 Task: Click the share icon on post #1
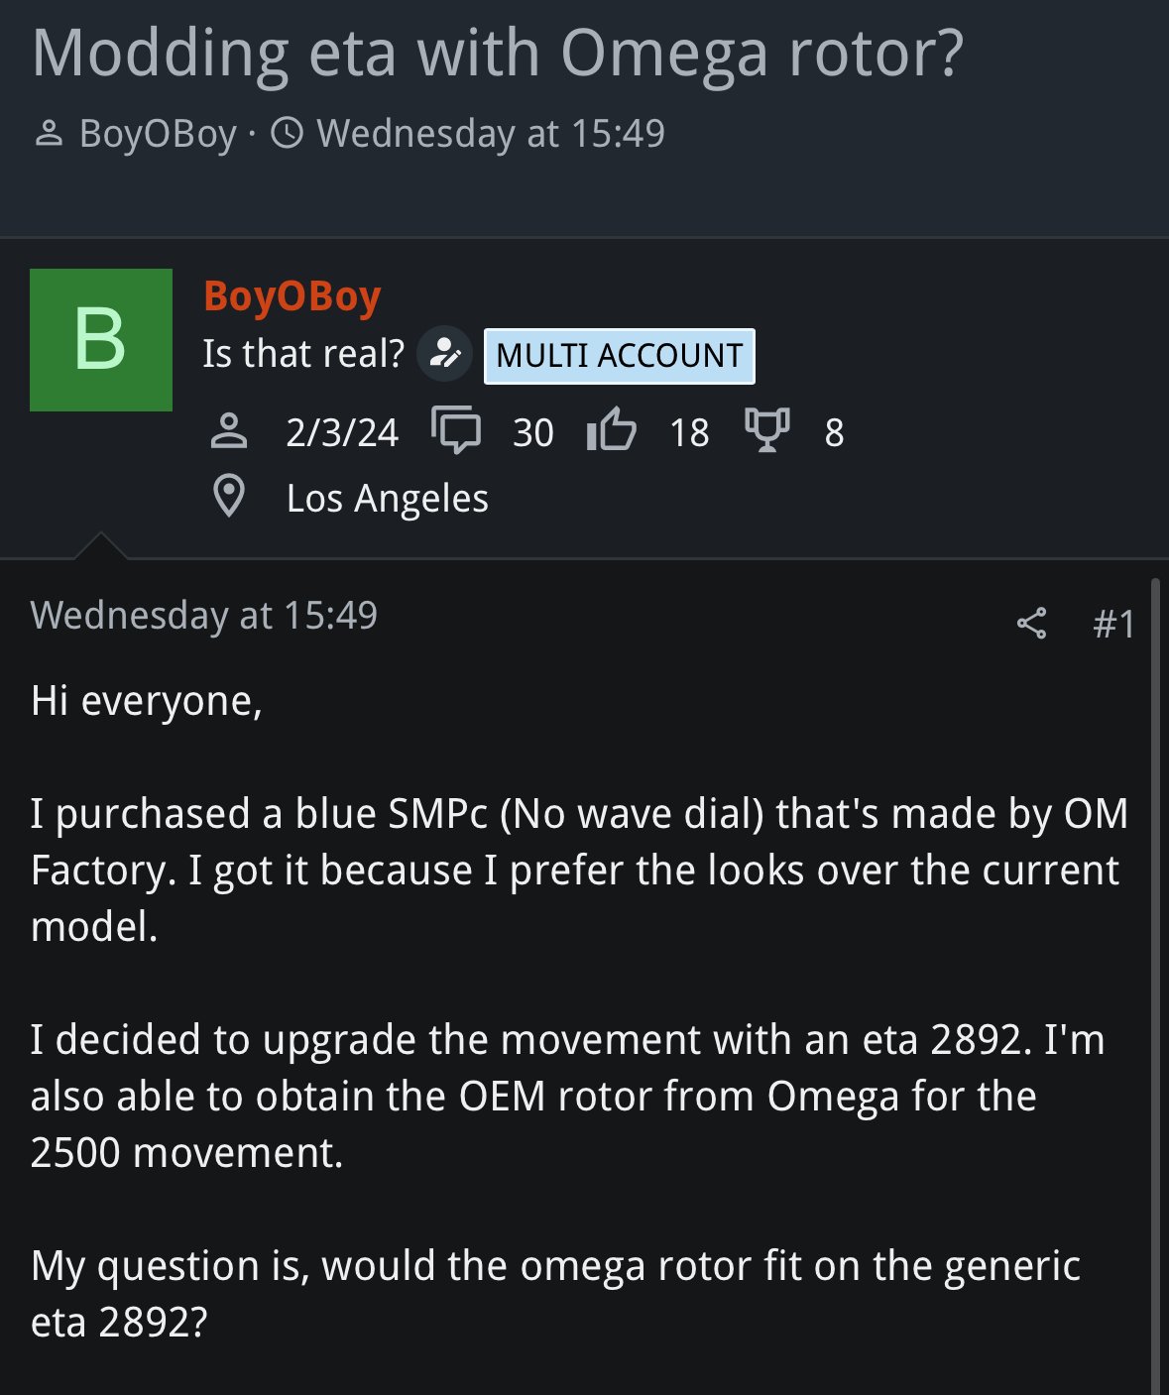tap(1031, 624)
